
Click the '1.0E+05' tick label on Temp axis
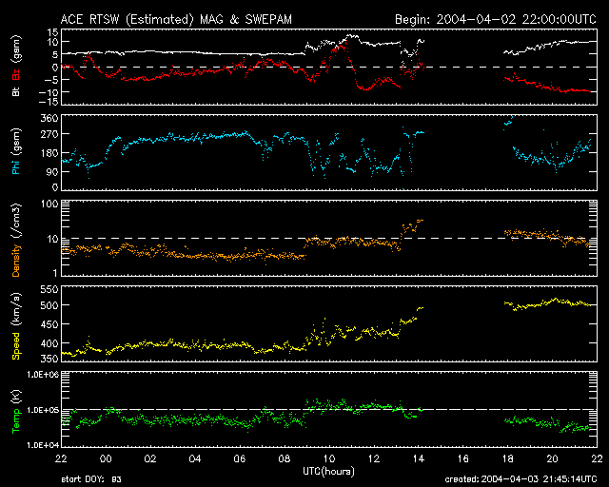pos(43,410)
